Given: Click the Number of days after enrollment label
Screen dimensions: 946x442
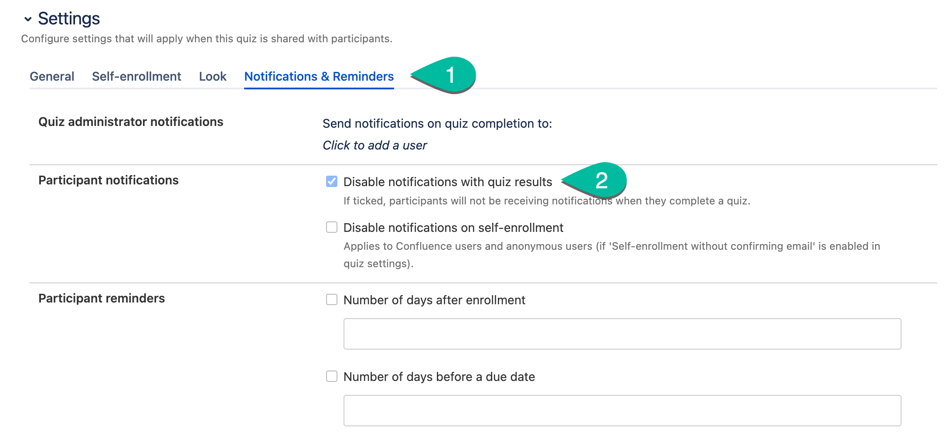Looking at the screenshot, I should coord(434,300).
